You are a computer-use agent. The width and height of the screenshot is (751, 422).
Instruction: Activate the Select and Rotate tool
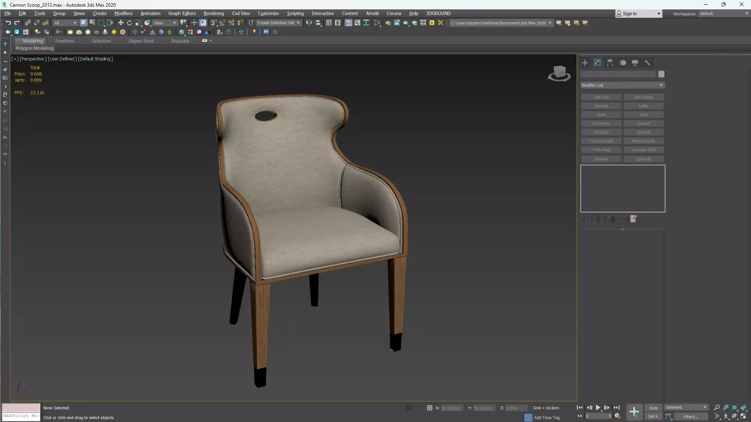(x=130, y=23)
